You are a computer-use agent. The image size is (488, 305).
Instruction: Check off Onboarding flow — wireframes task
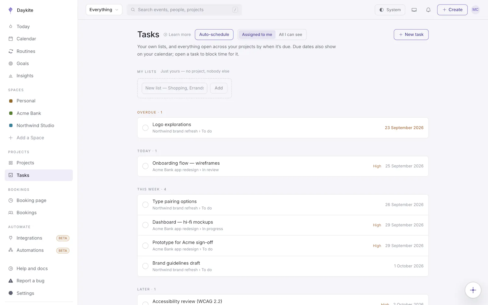coord(145,166)
